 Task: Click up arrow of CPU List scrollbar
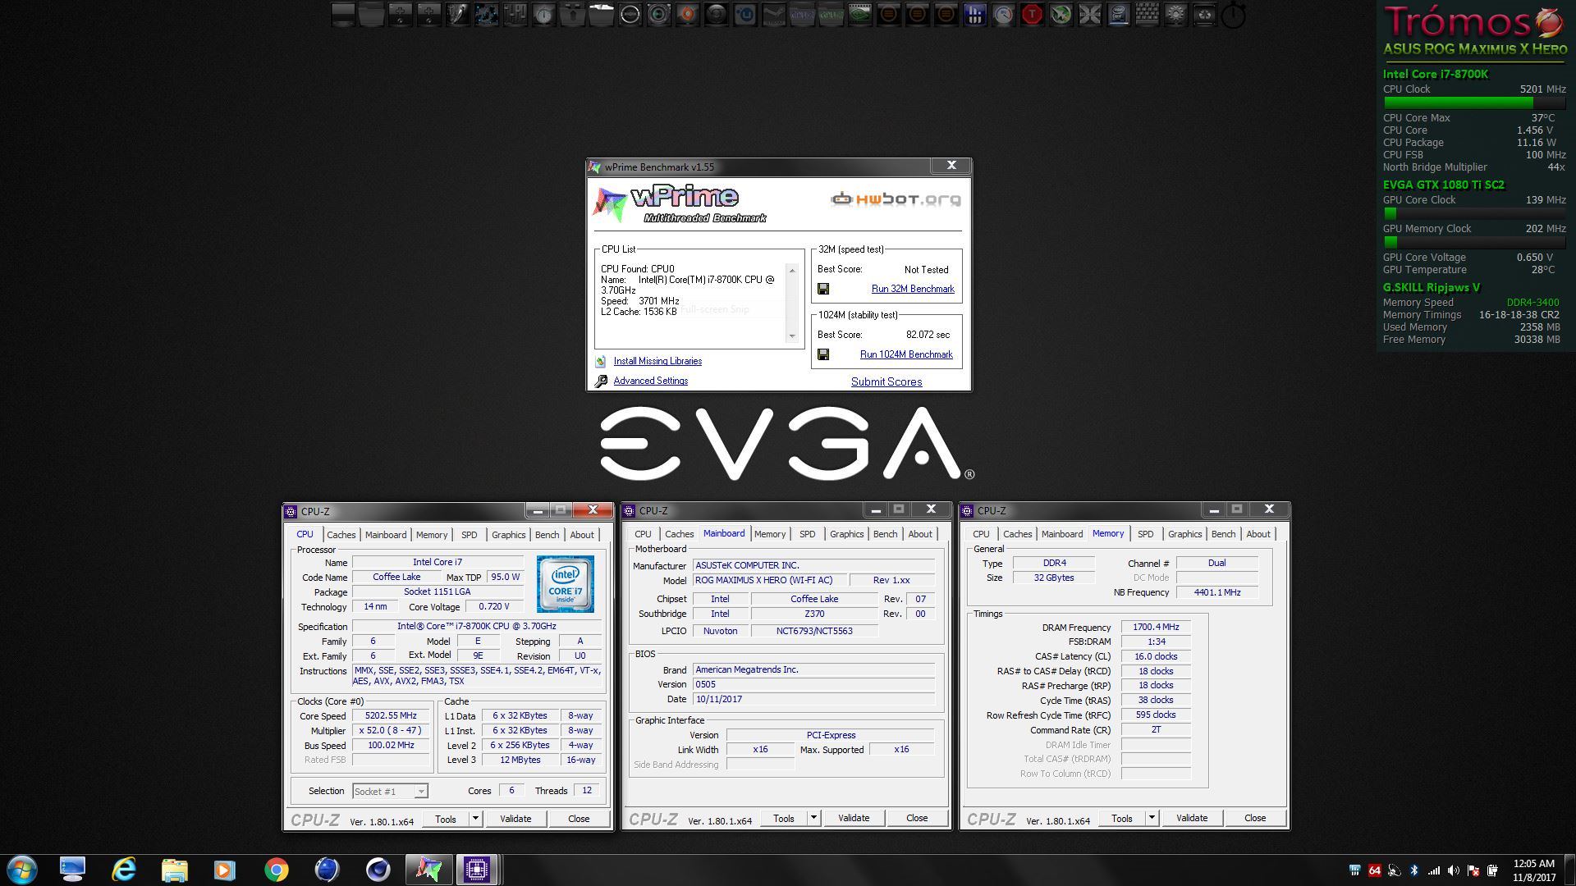[x=792, y=271]
